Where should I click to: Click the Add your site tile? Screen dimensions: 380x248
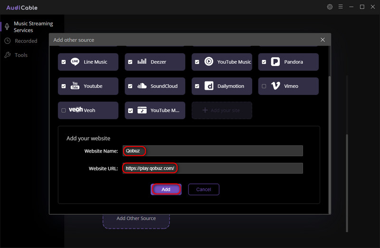tap(222, 110)
